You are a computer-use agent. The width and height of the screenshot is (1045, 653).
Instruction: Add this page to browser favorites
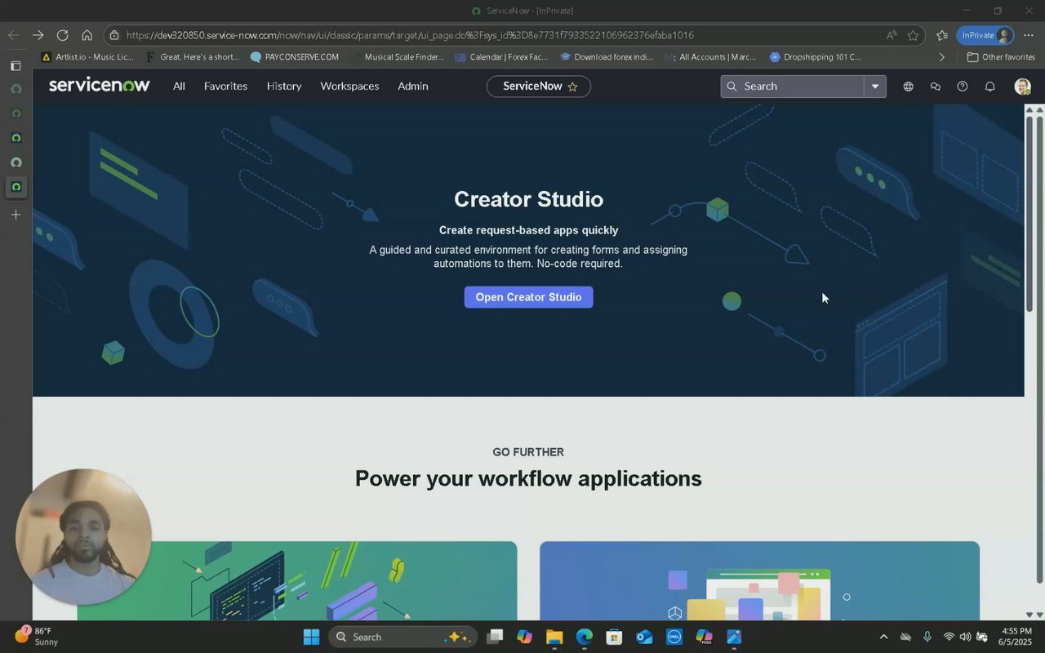[913, 35]
